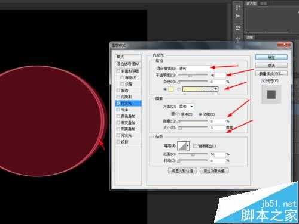
Task: Click the 阻塞 choke value field
Action: [218, 121]
